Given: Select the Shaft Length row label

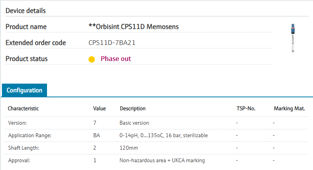Looking at the screenshot, I should (x=24, y=148).
